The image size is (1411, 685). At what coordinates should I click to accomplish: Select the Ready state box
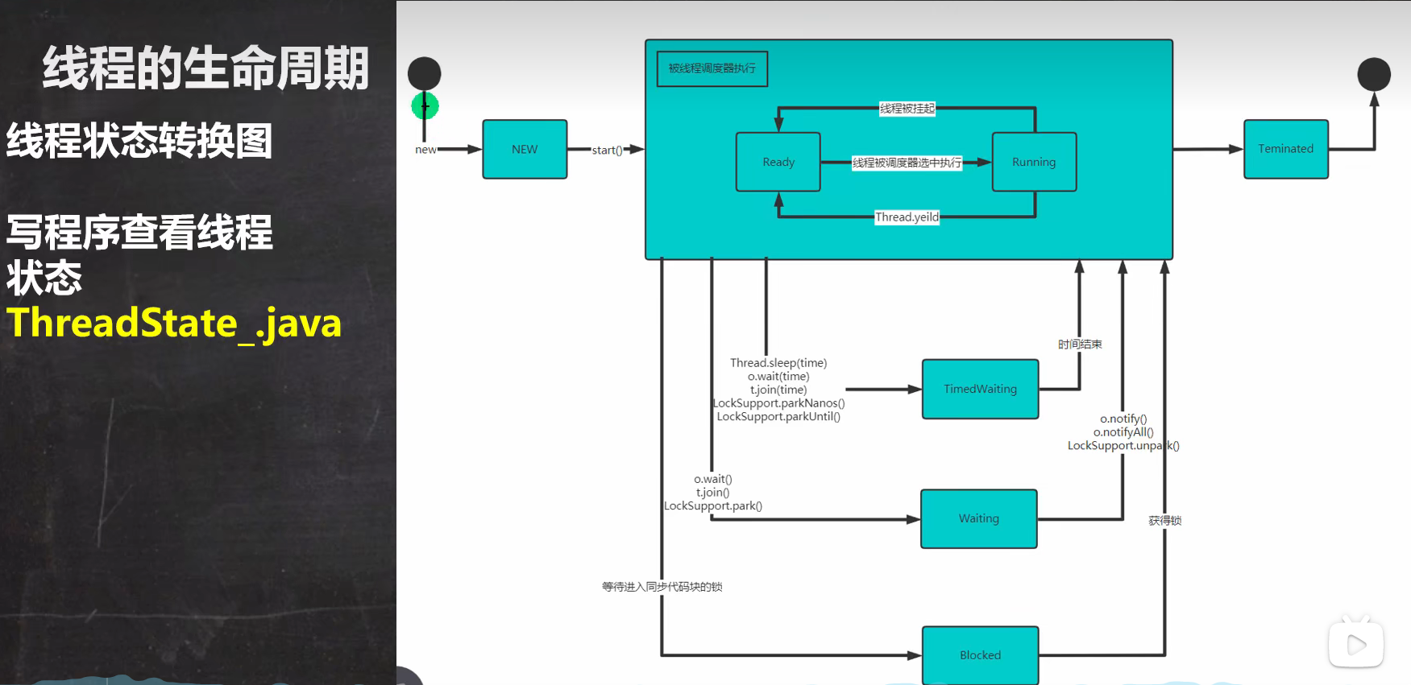778,162
